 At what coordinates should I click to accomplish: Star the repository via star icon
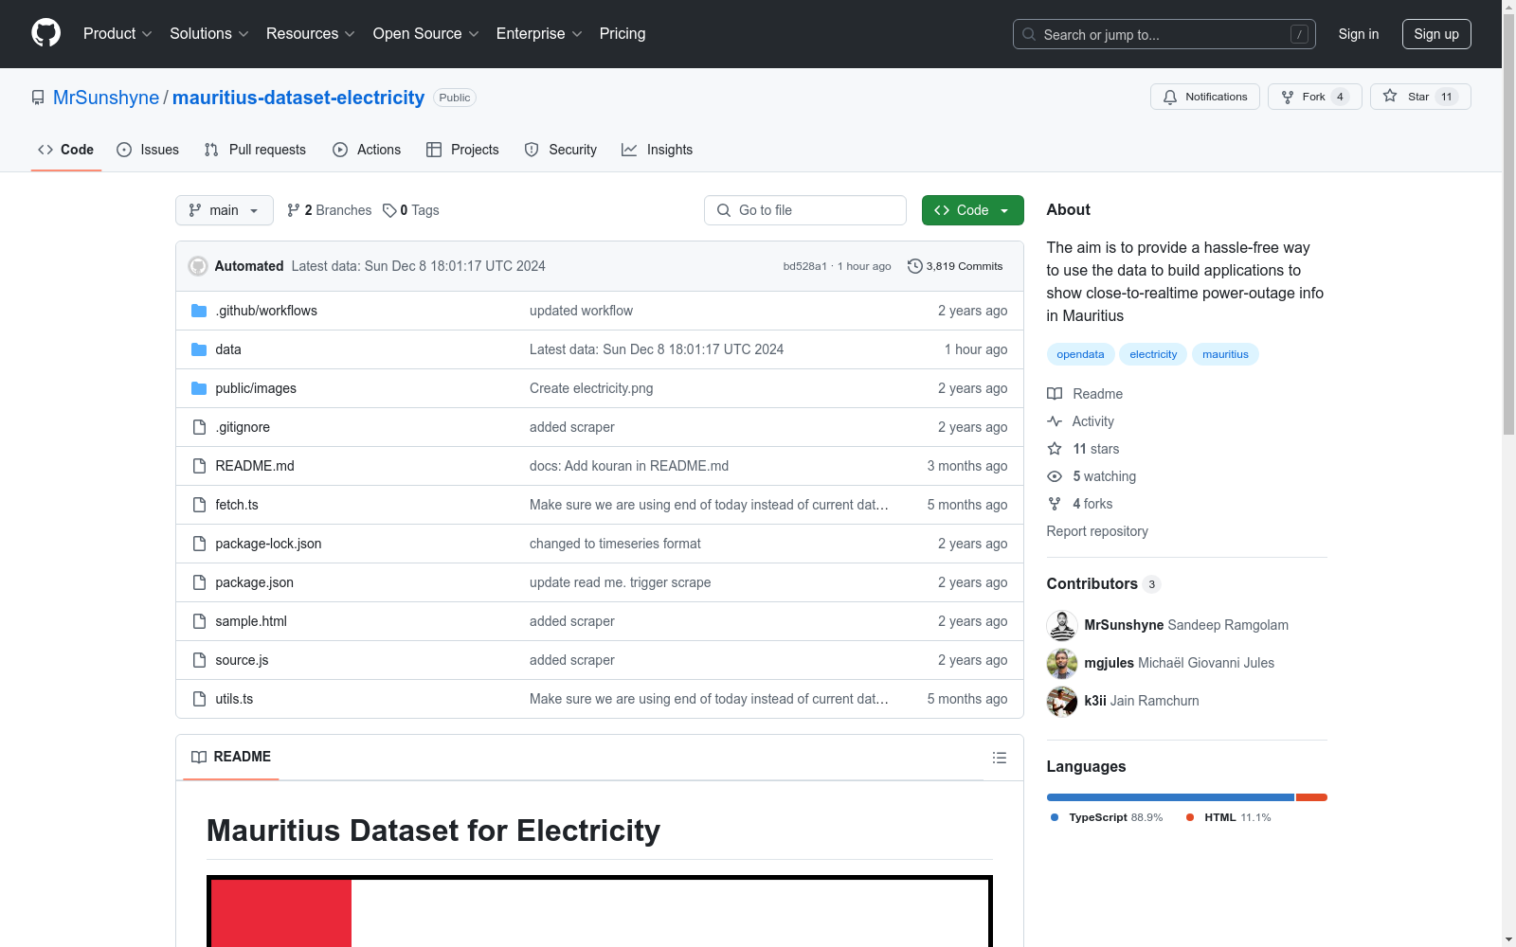tap(1390, 96)
